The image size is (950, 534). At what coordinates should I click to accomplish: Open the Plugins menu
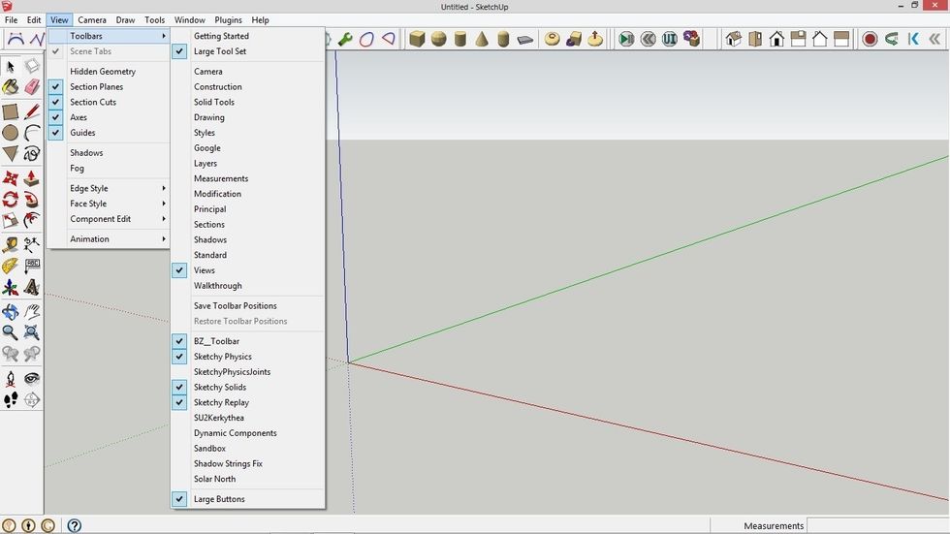229,20
